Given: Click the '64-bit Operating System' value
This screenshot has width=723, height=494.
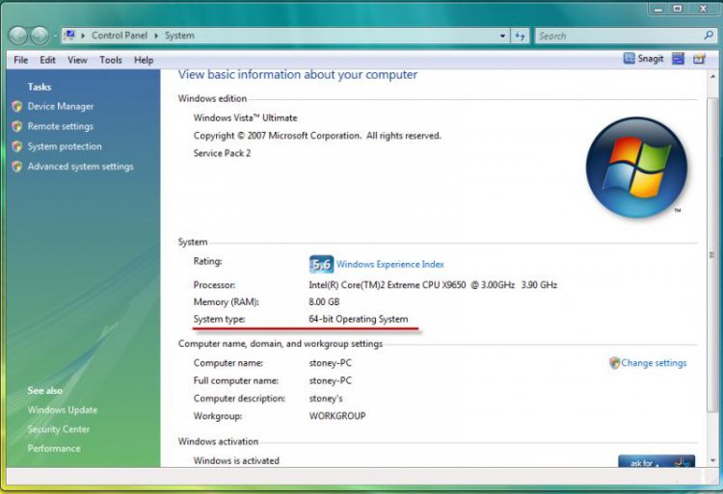Looking at the screenshot, I should 359,319.
